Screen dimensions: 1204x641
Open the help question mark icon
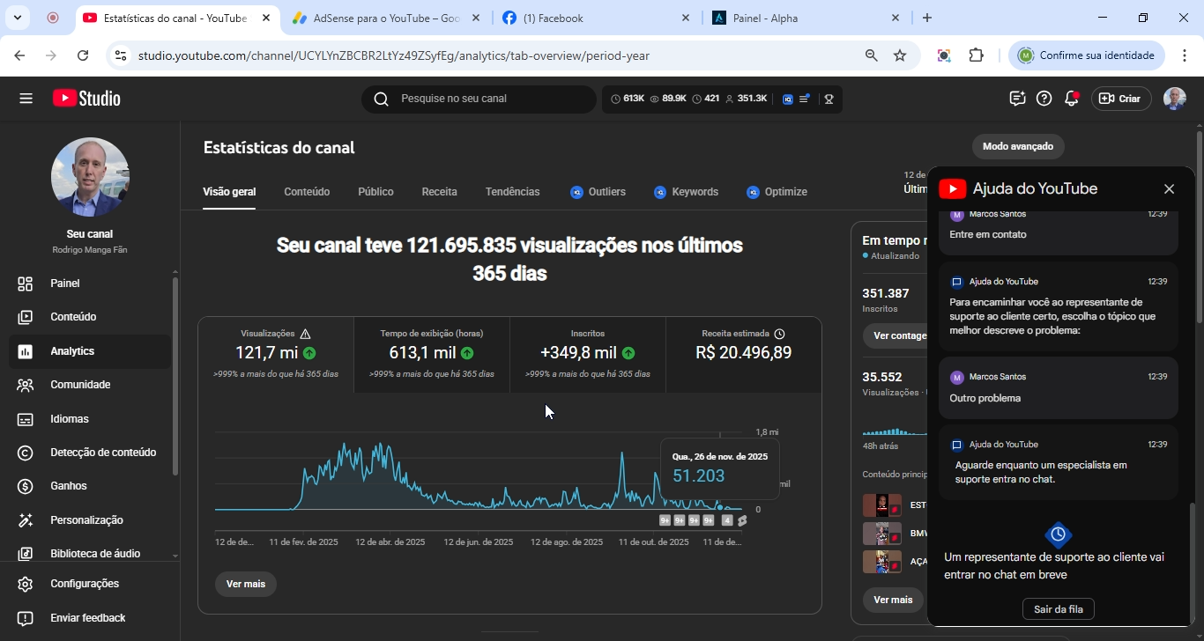[1044, 99]
